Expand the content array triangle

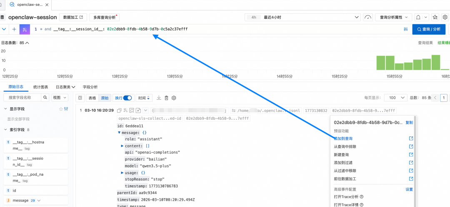point(122,146)
